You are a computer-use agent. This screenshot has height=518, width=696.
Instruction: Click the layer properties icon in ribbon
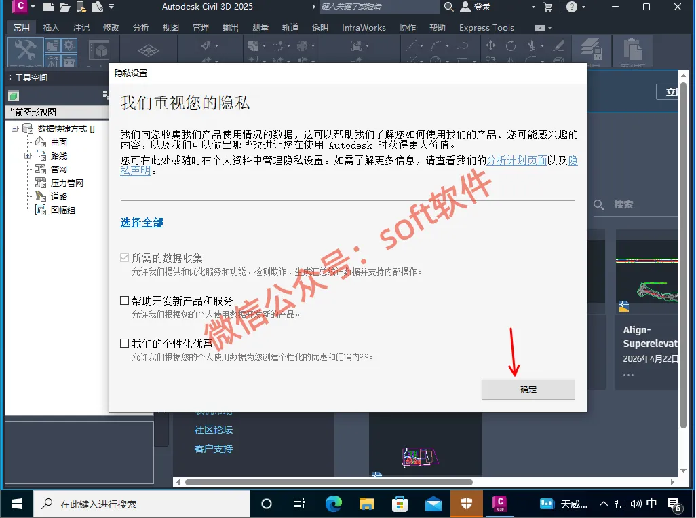[591, 50]
